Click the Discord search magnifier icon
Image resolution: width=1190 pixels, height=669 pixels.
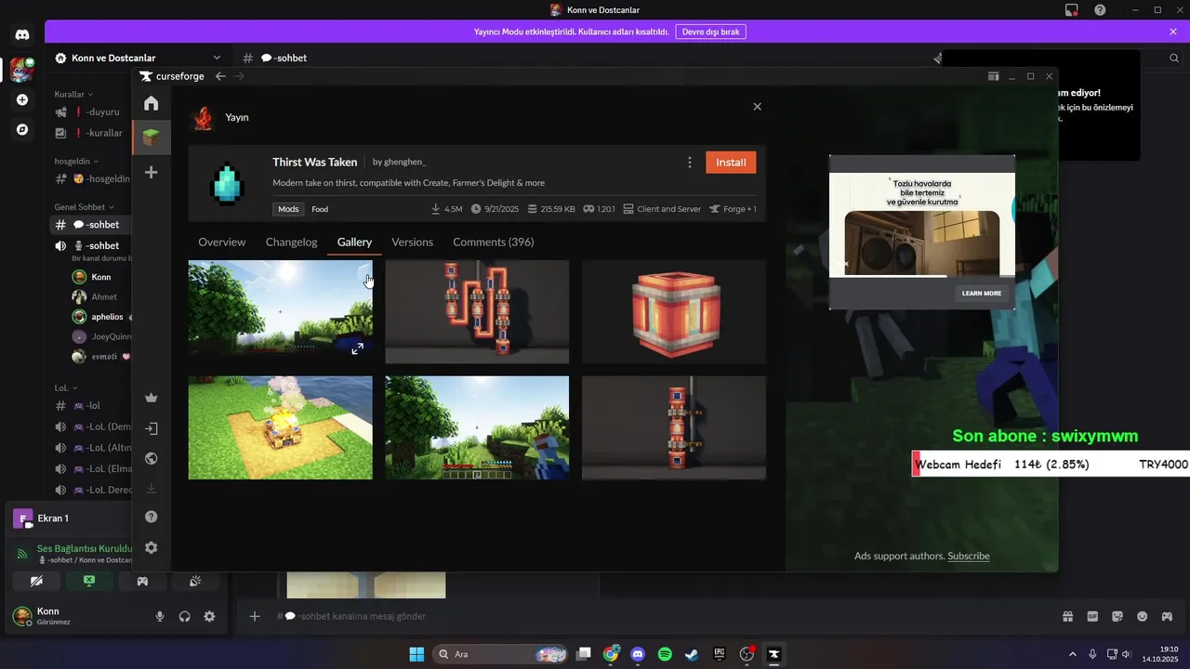coord(1174,58)
